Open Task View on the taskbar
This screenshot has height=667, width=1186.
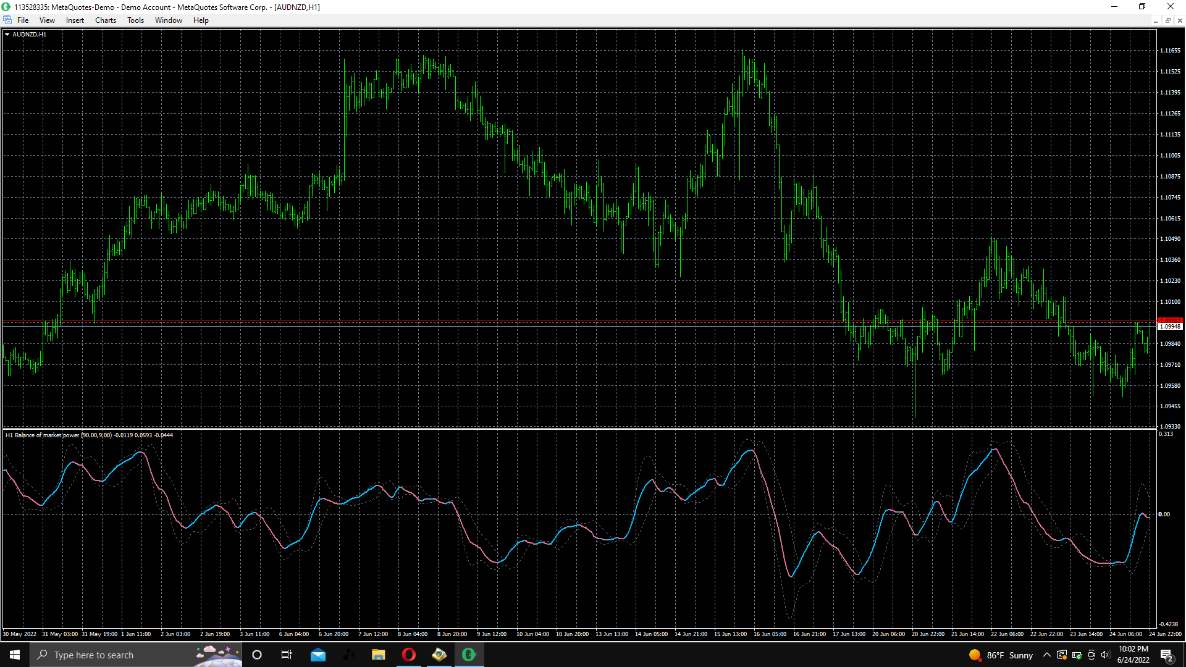(x=287, y=655)
